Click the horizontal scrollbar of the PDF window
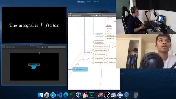 pos(97,89)
